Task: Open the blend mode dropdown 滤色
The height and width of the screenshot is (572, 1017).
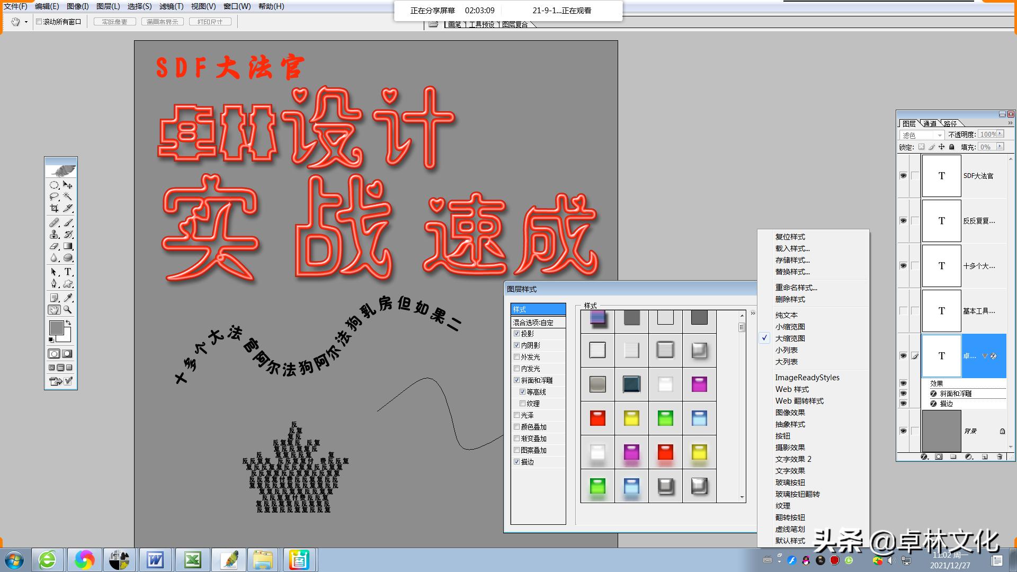Action: (x=922, y=135)
